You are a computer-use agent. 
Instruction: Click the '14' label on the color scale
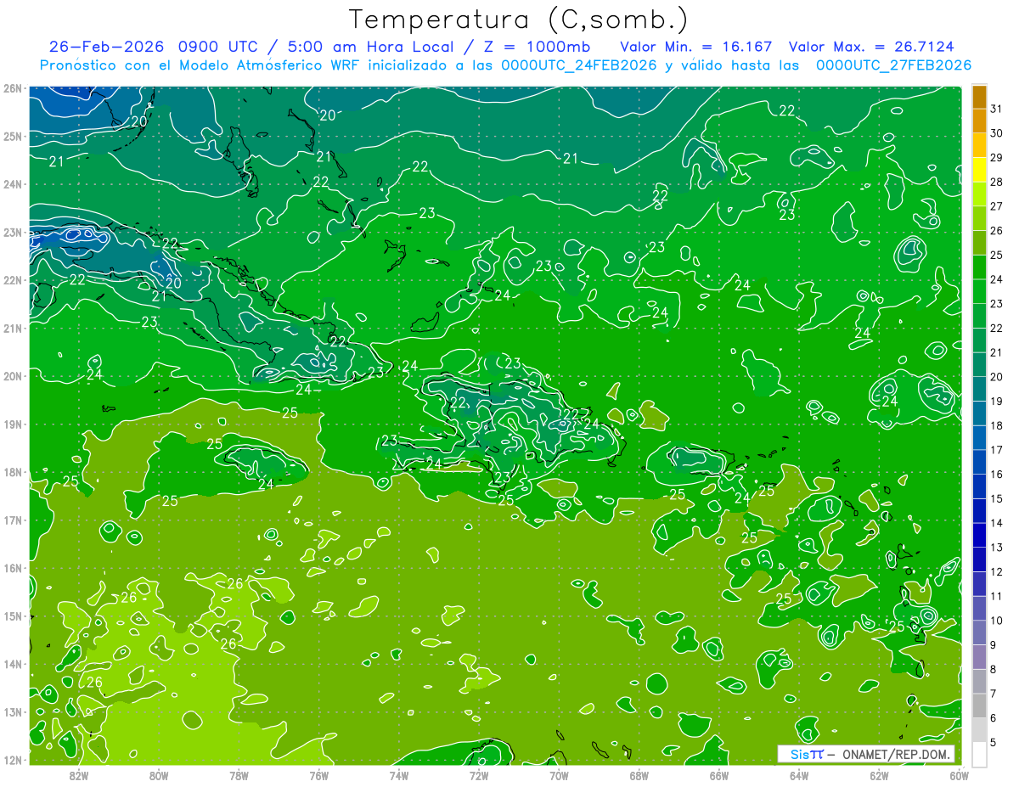997,523
